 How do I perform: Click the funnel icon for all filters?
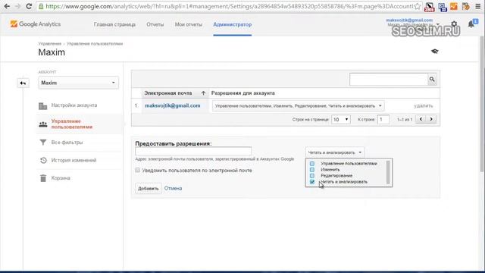[43, 143]
